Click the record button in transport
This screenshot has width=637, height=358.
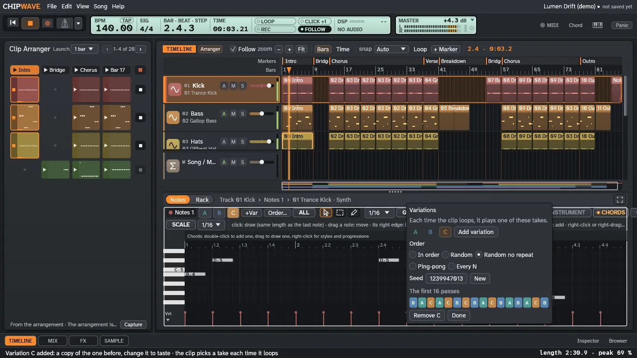[48, 23]
